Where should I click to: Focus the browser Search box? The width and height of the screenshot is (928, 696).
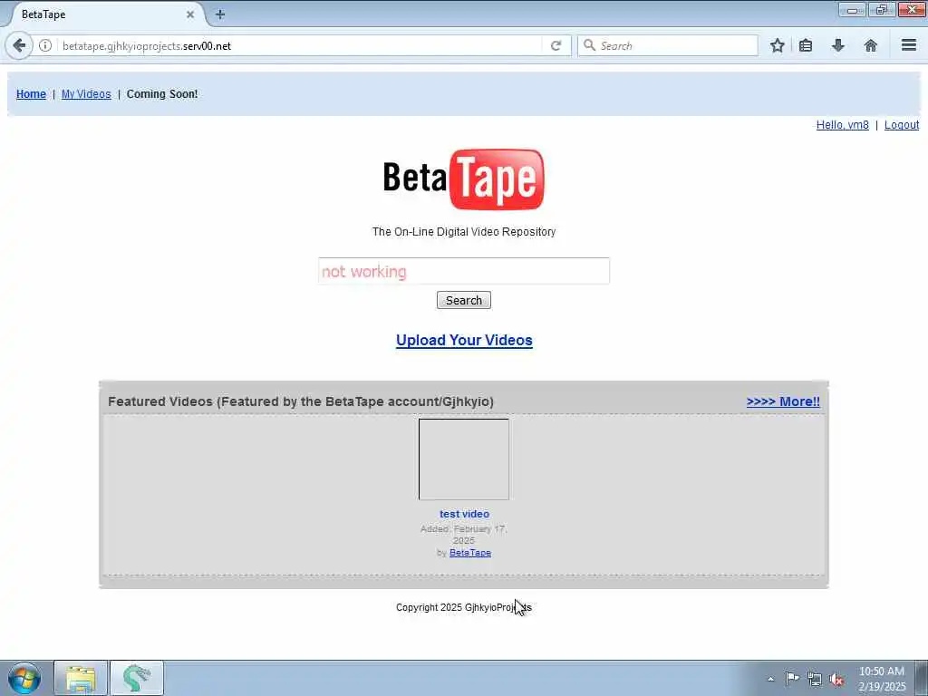[x=668, y=45]
